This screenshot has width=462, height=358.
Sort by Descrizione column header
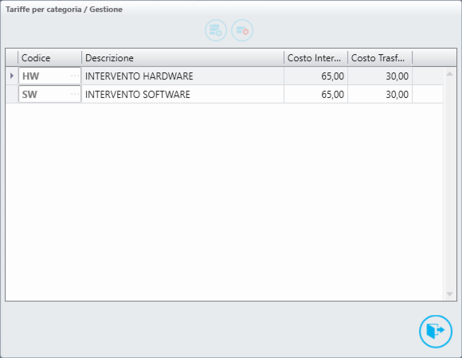pos(182,58)
